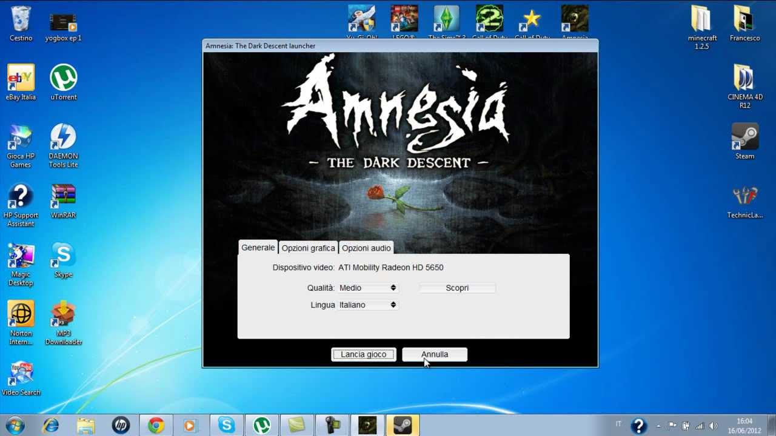Click the power battery tray icon

(x=686, y=426)
